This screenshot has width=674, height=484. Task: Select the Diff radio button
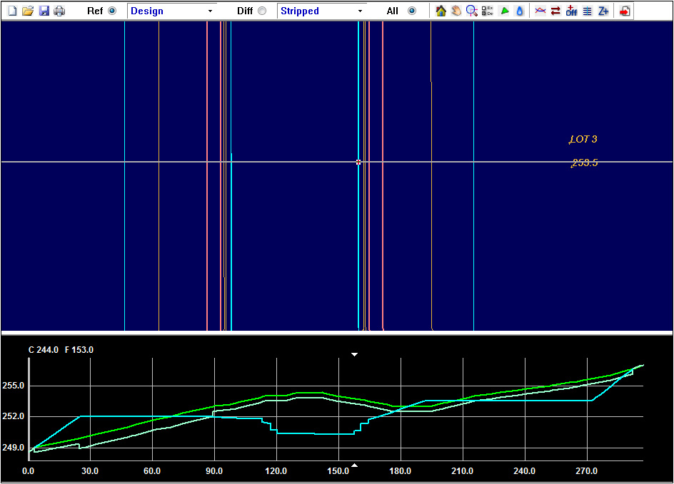261,11
